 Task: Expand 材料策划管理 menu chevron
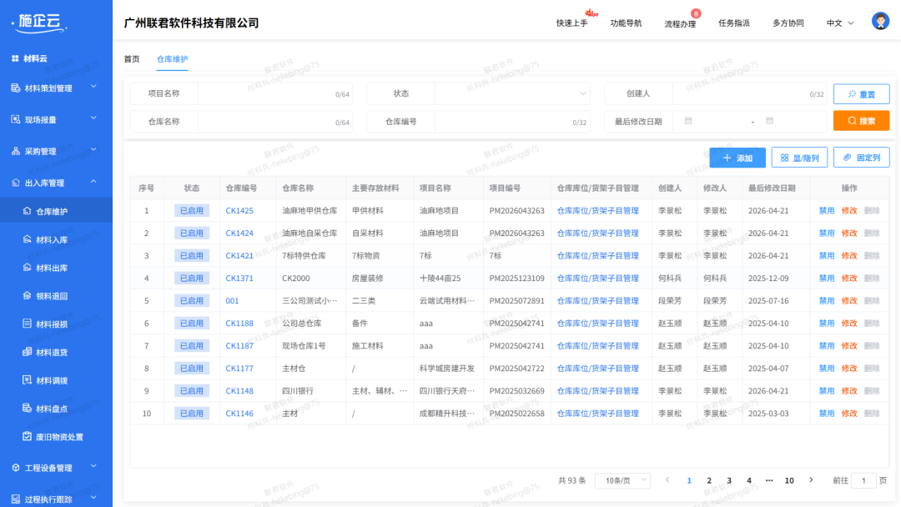[x=93, y=87]
